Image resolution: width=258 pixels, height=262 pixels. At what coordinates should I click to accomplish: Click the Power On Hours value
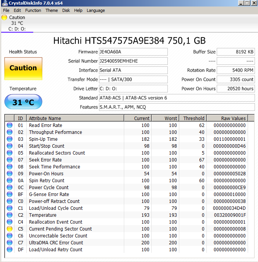tap(236, 89)
